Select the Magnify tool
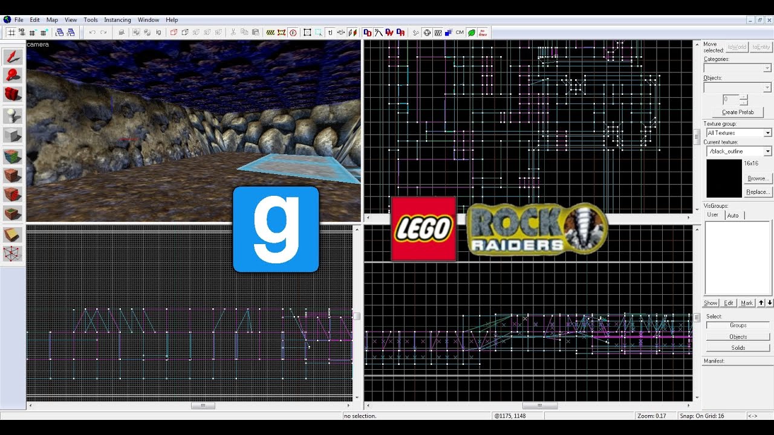The image size is (774, 435). 13,76
